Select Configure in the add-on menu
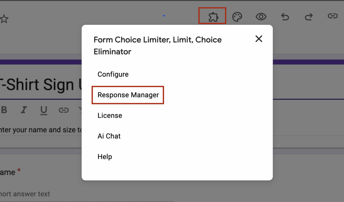This screenshot has height=202, width=344. [113, 74]
